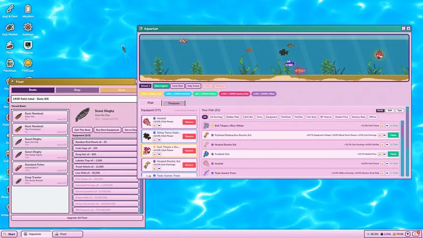Screen dimensions: 423x238
Task: Click the Offline bonus pill
Action: (x=264, y=94)
